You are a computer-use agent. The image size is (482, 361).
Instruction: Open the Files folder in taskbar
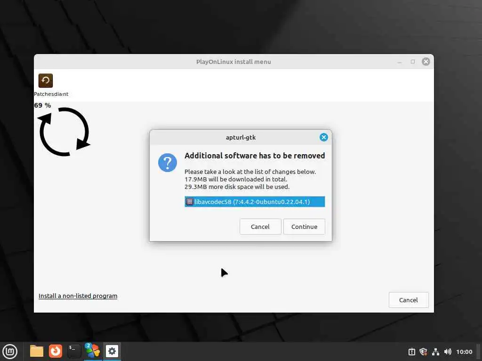click(x=37, y=351)
